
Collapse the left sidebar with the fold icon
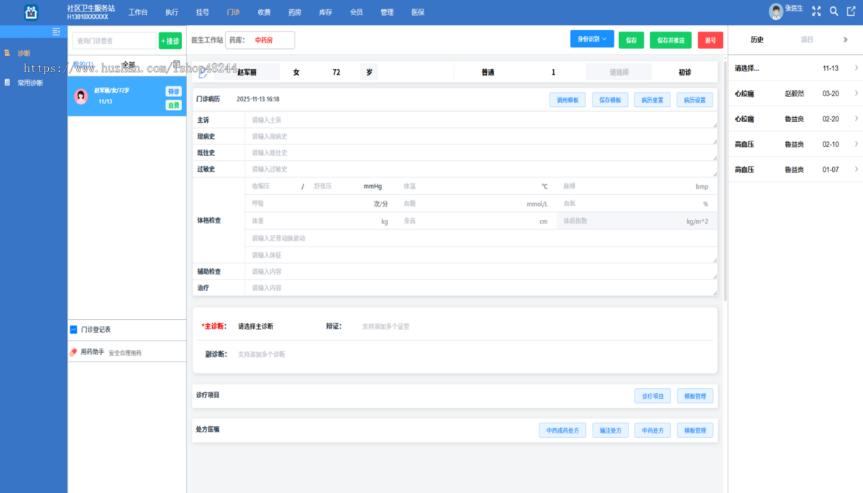pyautogui.click(x=56, y=32)
